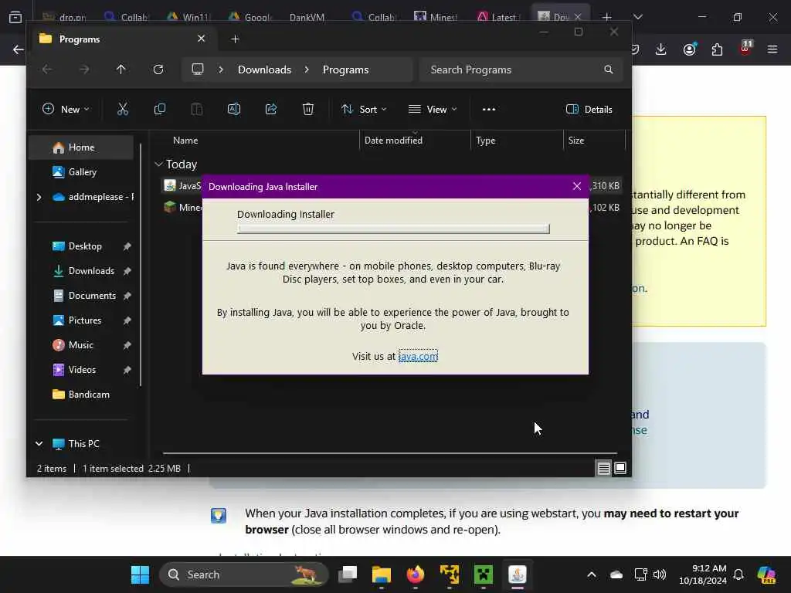Add a new File Explorer tab
791x593 pixels.
[235, 39]
